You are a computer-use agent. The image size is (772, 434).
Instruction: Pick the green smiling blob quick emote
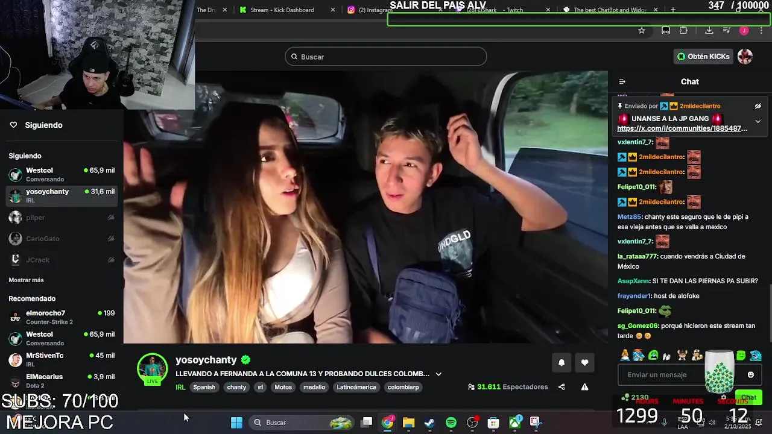point(741,356)
